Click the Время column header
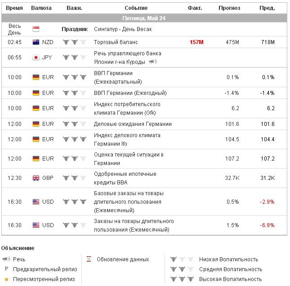 (14, 8)
